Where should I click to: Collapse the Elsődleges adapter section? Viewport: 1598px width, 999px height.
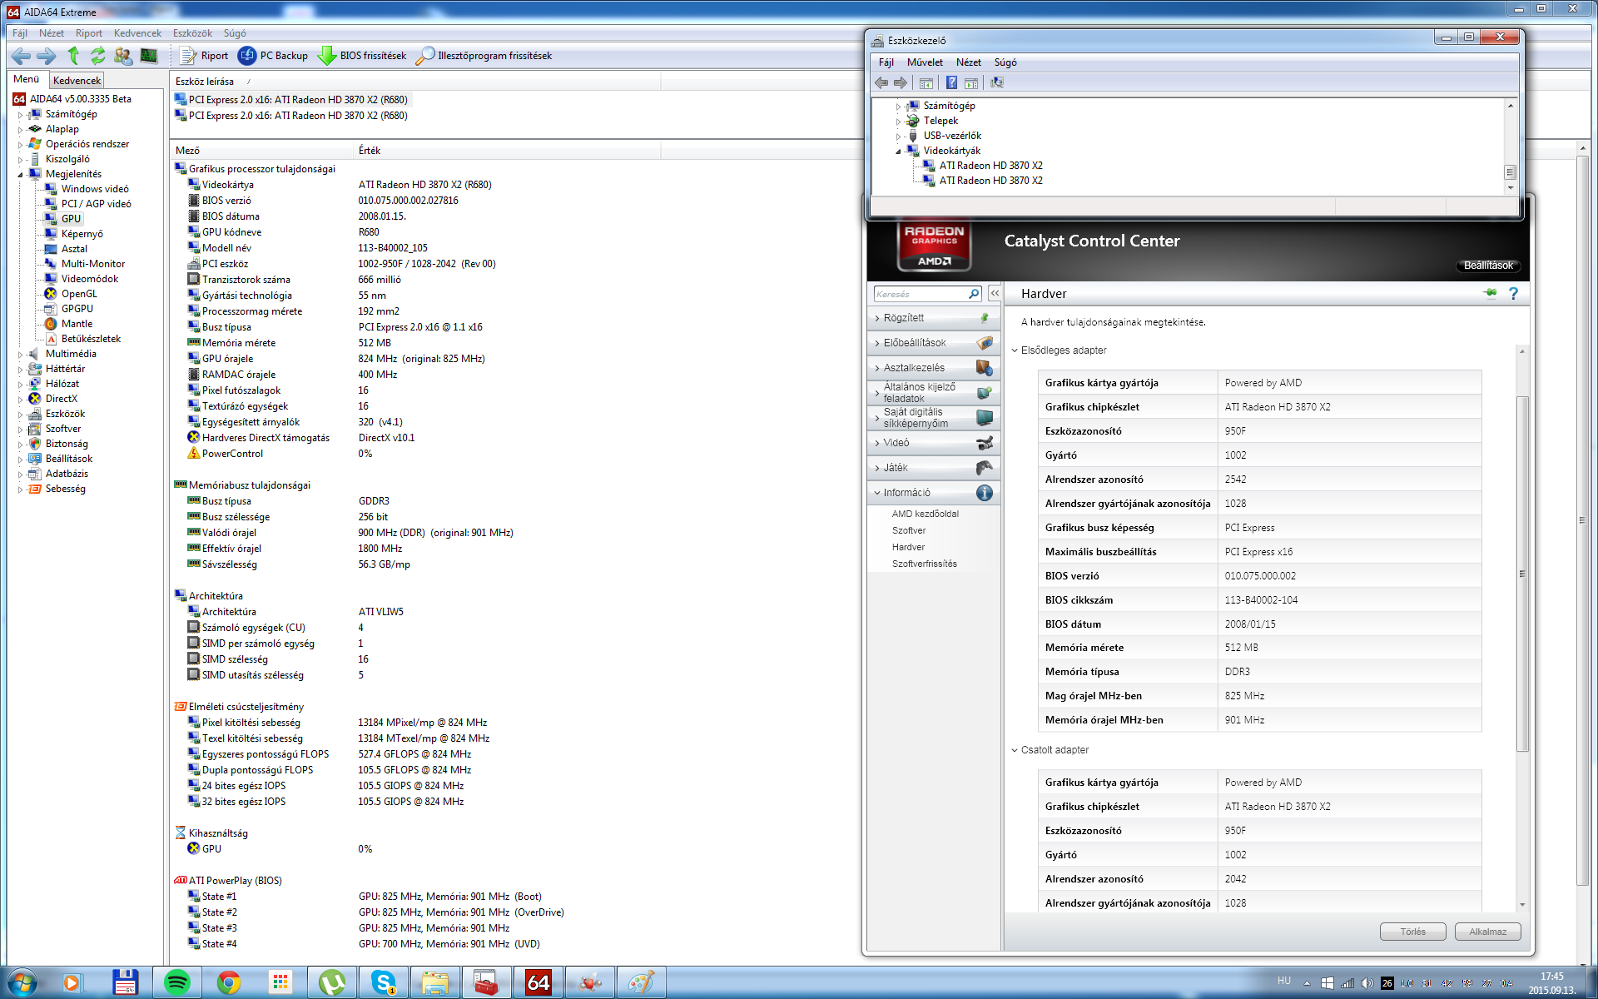(1015, 350)
